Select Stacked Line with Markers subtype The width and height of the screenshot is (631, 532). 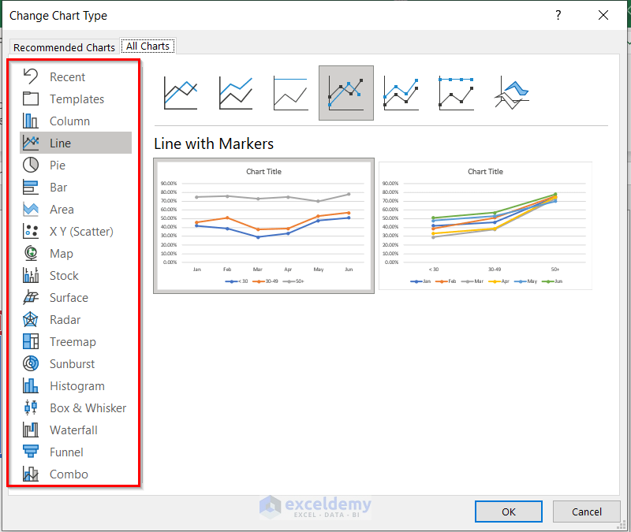[401, 93]
